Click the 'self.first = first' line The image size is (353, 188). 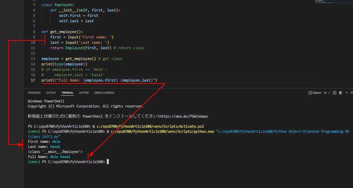coord(78,15)
